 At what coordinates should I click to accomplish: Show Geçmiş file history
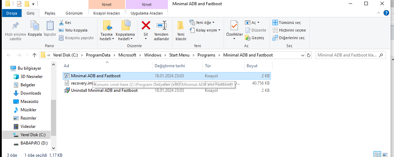[255, 38]
